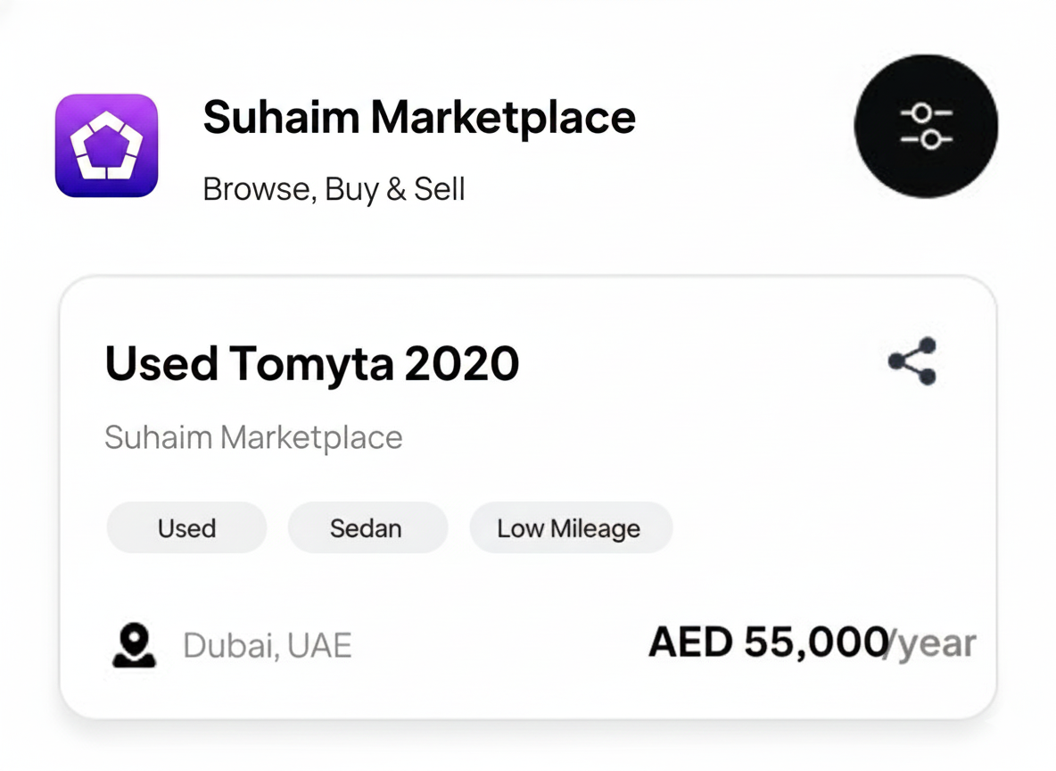Toggle the Sedan filter chip
This screenshot has height=771, width=1056.
coord(367,527)
